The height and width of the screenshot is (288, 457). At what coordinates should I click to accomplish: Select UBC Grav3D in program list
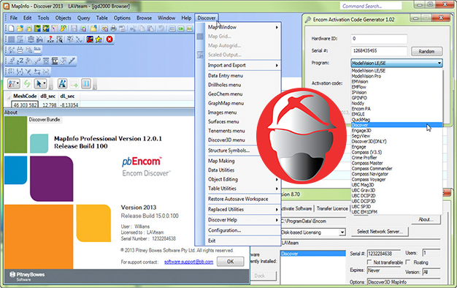click(396, 190)
